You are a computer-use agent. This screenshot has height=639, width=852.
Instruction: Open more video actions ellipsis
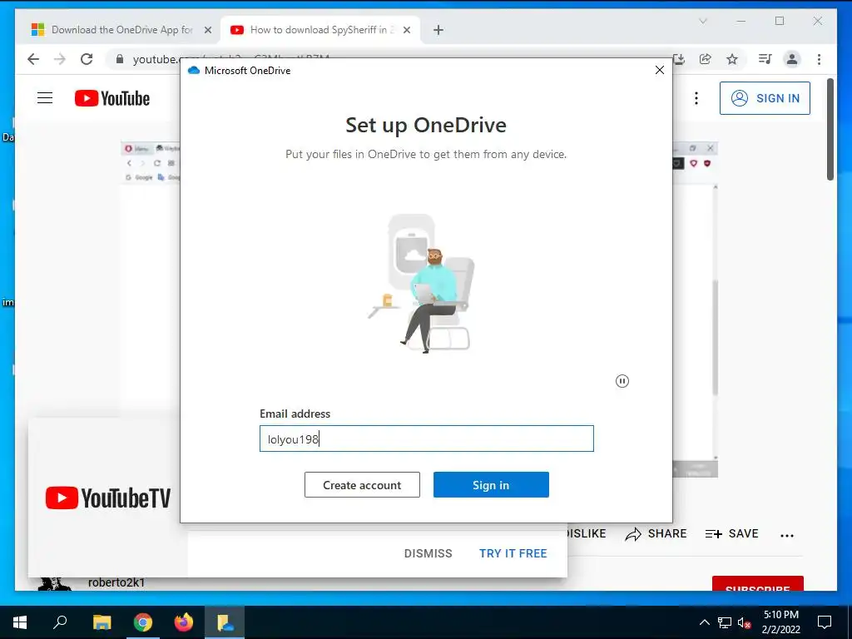787,535
